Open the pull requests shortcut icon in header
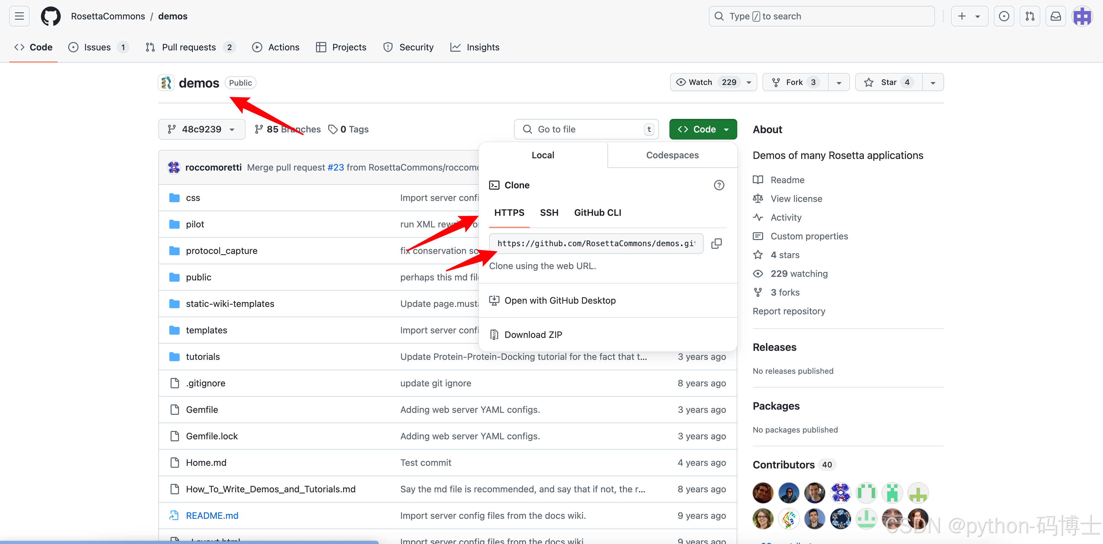 [1030, 16]
